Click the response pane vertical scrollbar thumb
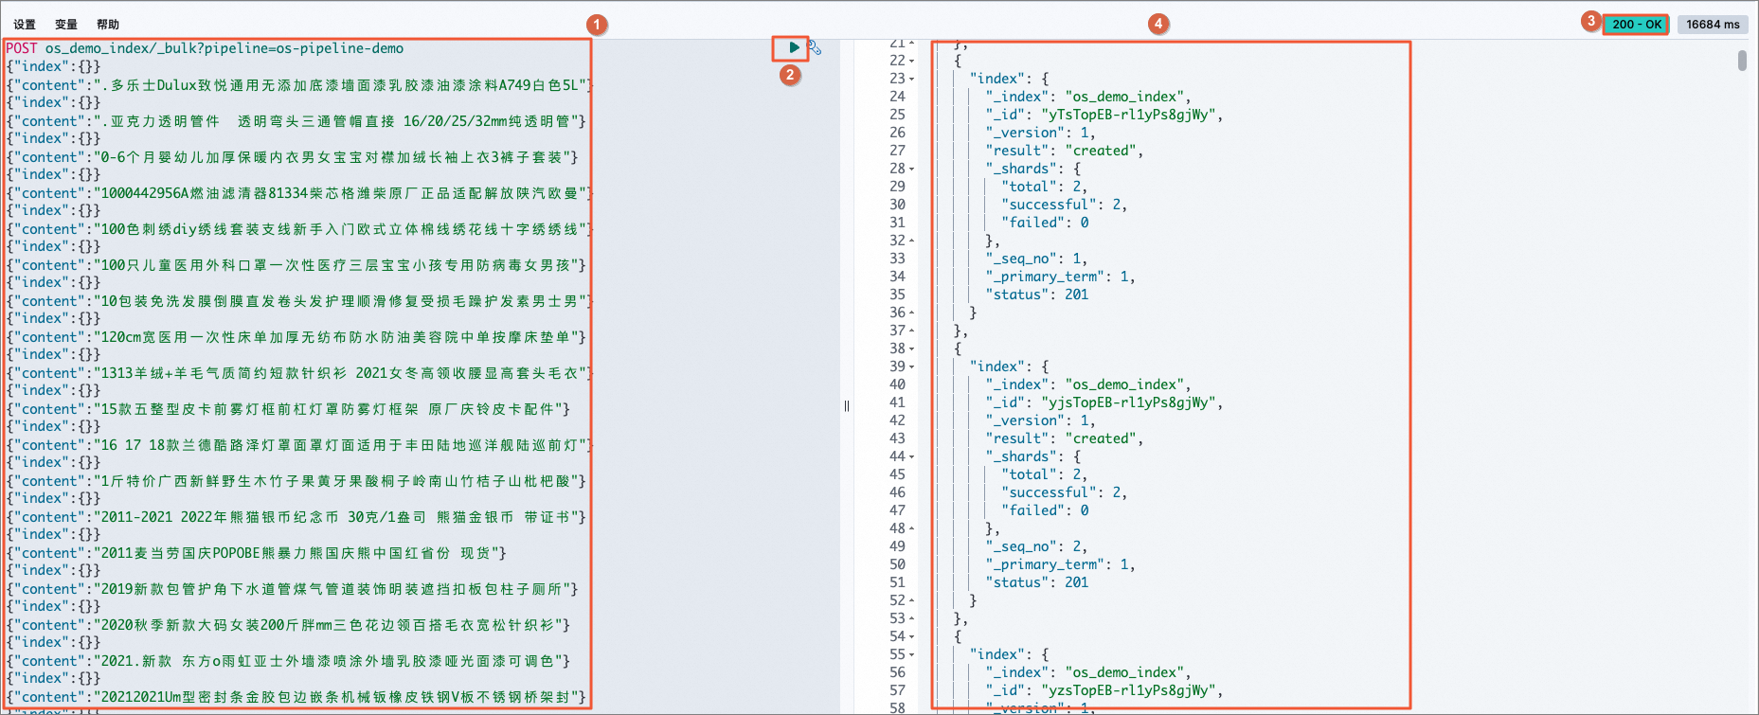The image size is (1759, 715). (x=1742, y=61)
